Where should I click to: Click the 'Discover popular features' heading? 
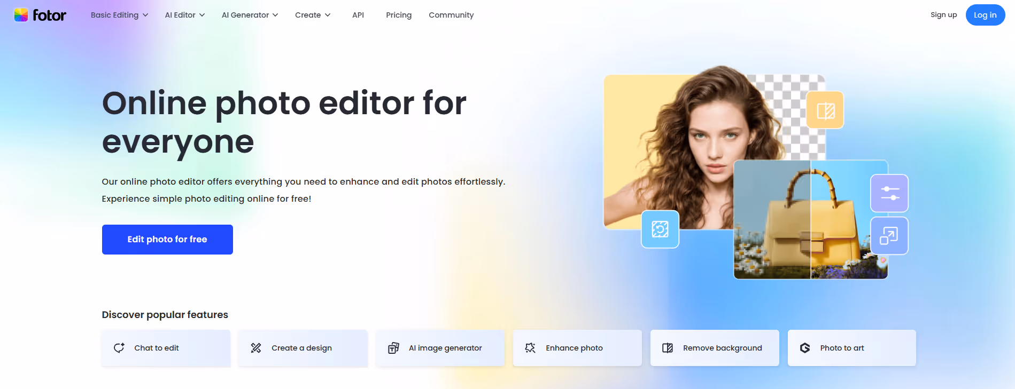(165, 315)
